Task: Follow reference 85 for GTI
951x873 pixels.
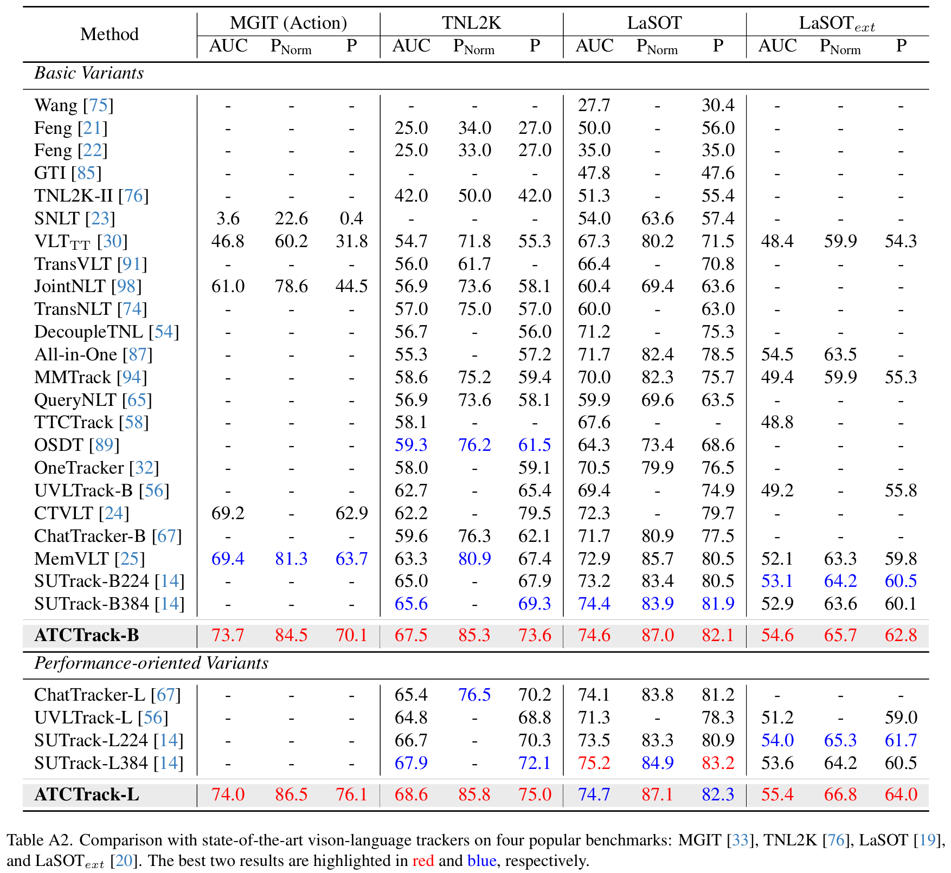Action: click(86, 173)
